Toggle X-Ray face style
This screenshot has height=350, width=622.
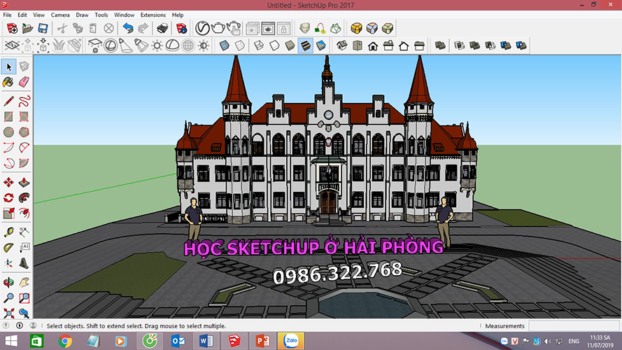tap(224, 45)
